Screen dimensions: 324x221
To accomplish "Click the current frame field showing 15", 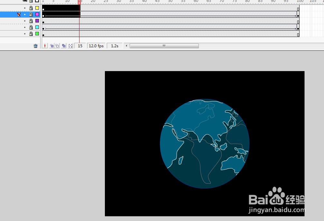I will point(80,46).
